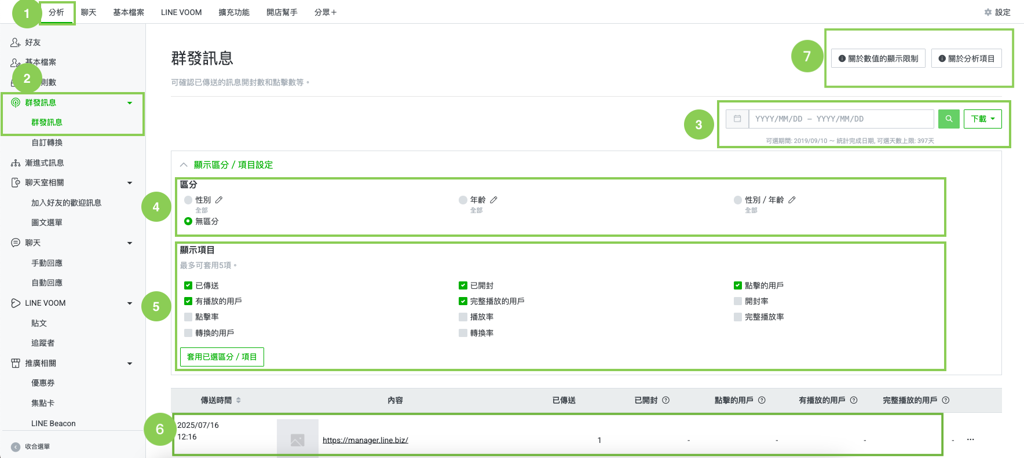Click the date range input field
Image resolution: width=1024 pixels, height=458 pixels.
pyautogui.click(x=841, y=119)
